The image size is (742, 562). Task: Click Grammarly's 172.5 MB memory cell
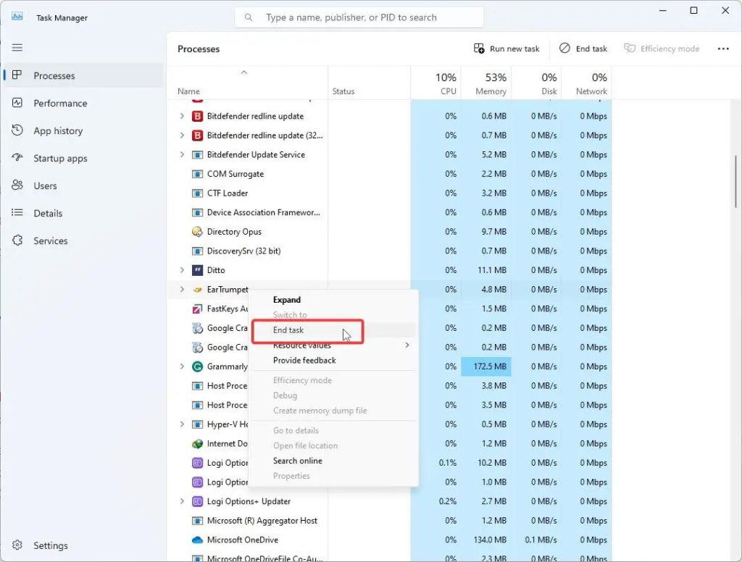[486, 366]
